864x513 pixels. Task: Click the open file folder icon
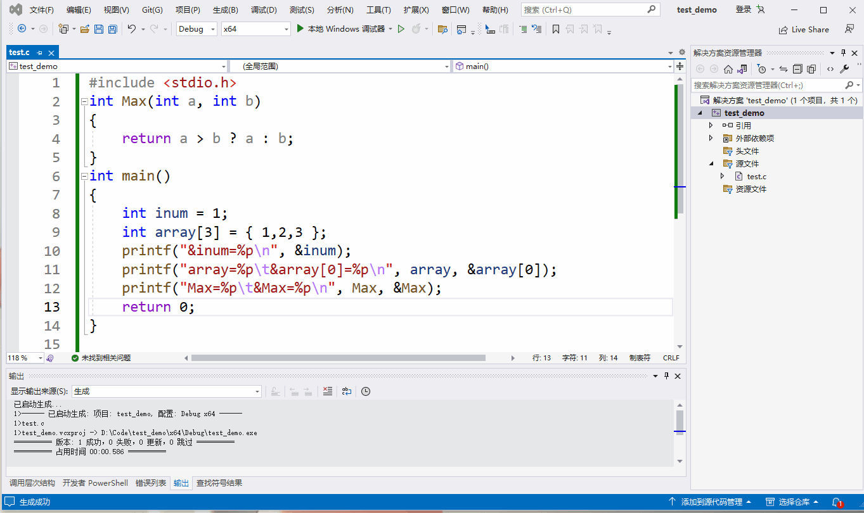[x=84, y=29]
